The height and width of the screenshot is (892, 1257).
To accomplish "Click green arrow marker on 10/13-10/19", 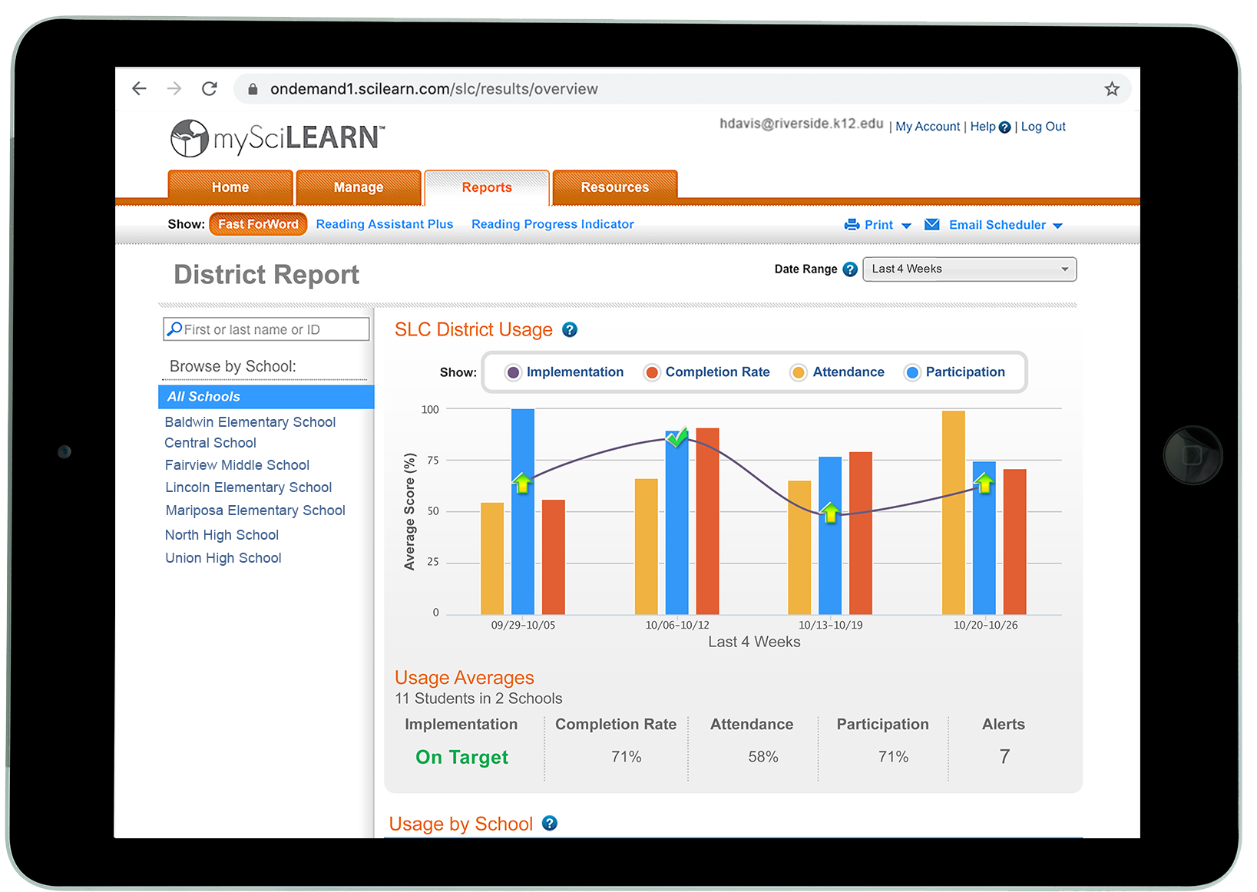I will [830, 512].
